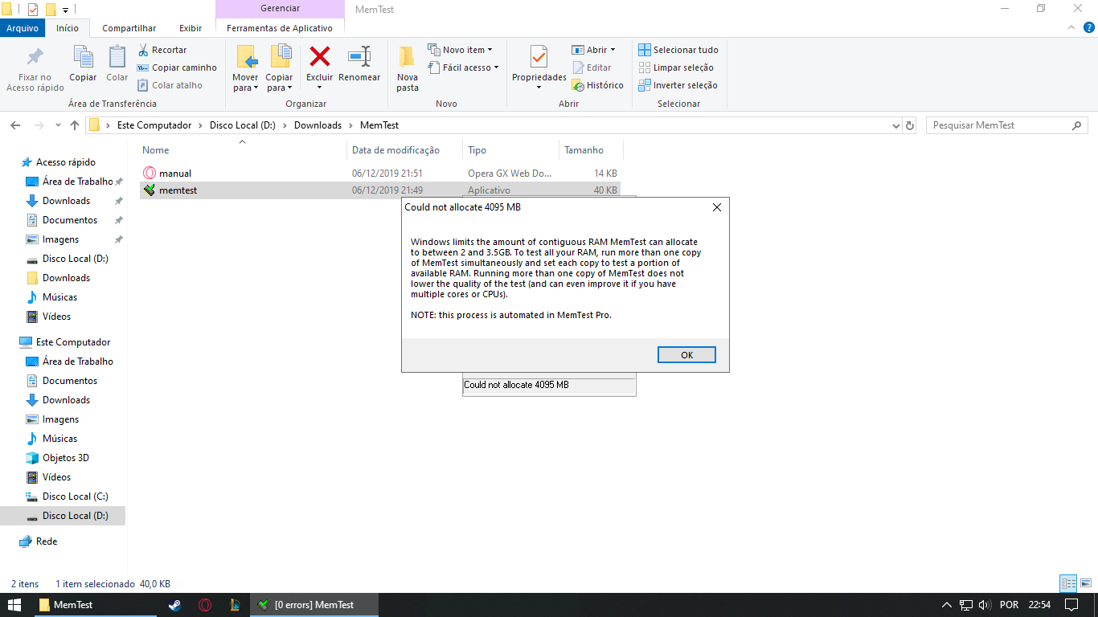Screen dimensions: 1098x617
Task: Click the Renomear icon
Action: 359,56
